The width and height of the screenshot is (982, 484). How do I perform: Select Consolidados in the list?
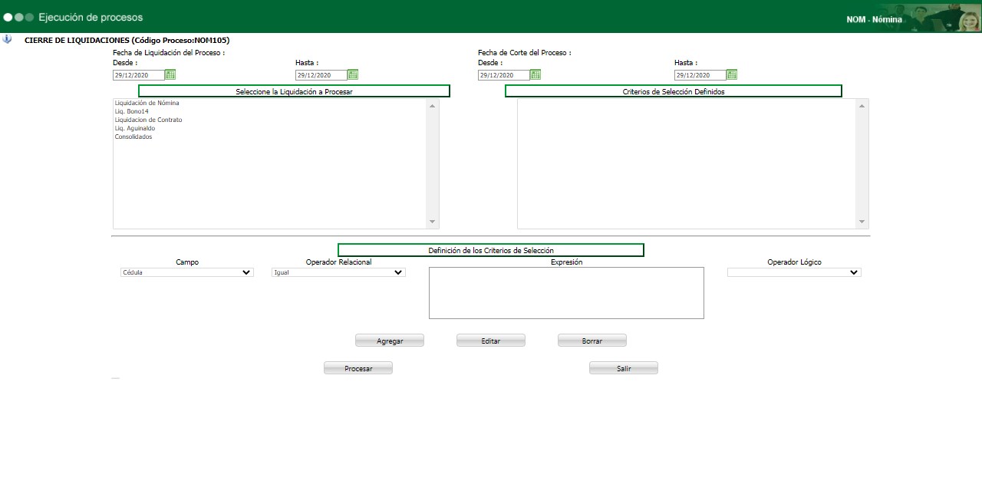tap(133, 137)
